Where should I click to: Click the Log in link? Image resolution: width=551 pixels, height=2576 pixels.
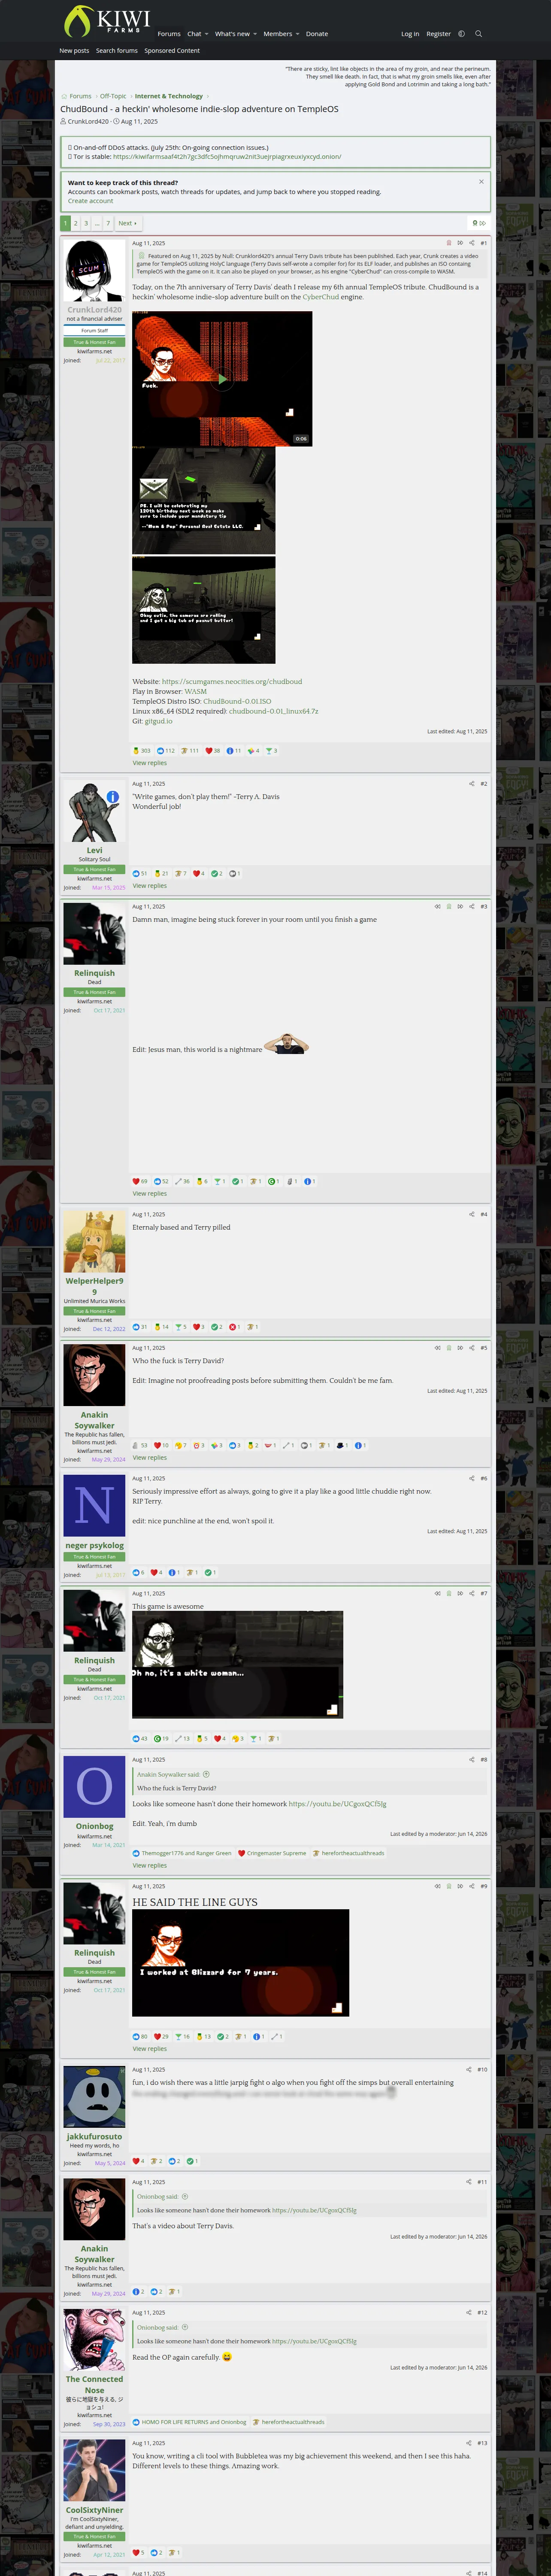point(410,34)
